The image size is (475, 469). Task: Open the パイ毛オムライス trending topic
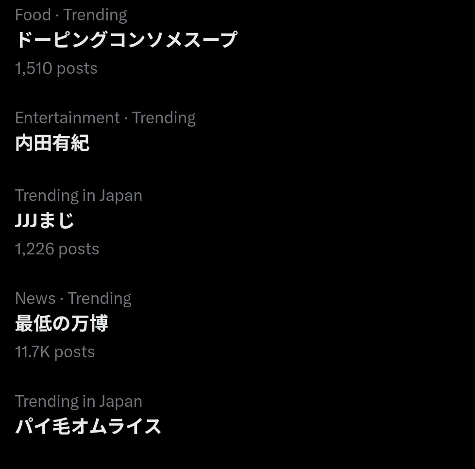coord(88,426)
